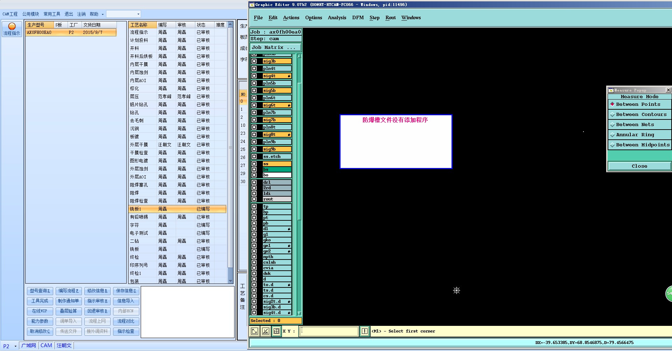Toggle the sig3b layer checkbox
This screenshot has width=672, height=351.
point(254,61)
